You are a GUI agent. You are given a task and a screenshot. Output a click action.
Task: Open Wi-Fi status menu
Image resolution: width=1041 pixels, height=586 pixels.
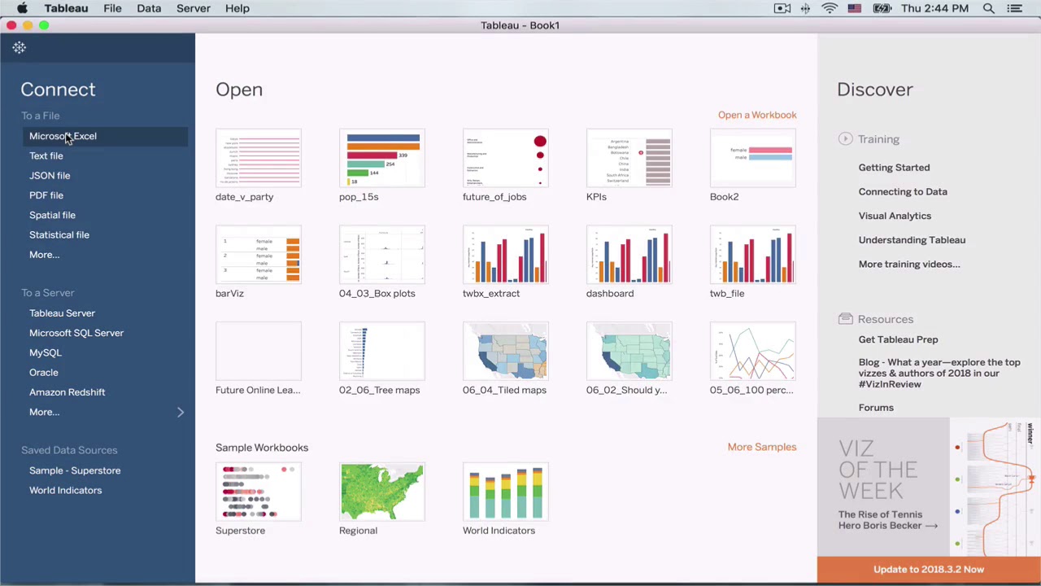[830, 8]
